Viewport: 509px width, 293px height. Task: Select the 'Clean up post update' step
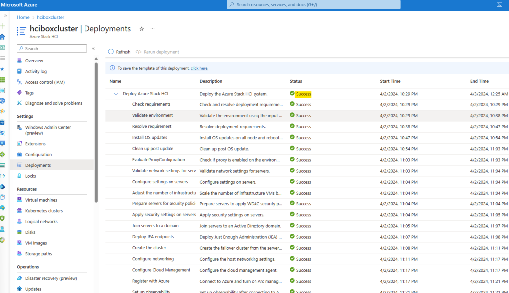click(153, 149)
